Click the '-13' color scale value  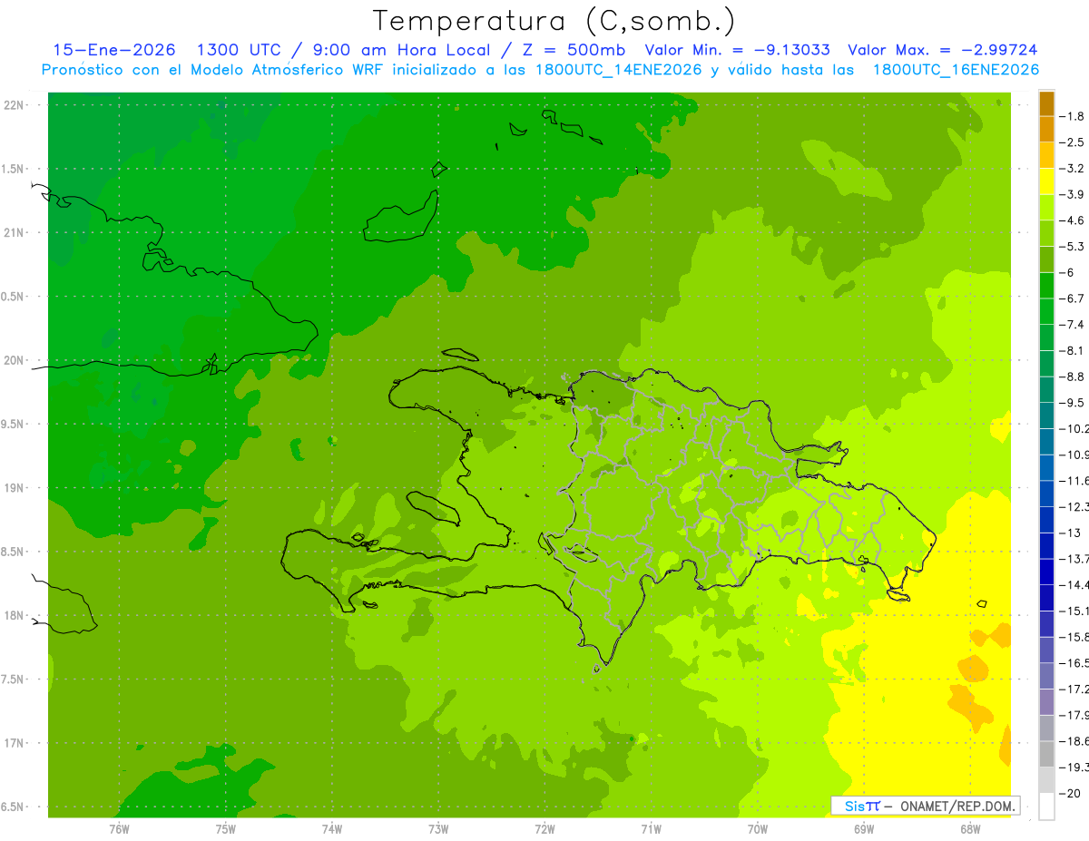[1070, 533]
